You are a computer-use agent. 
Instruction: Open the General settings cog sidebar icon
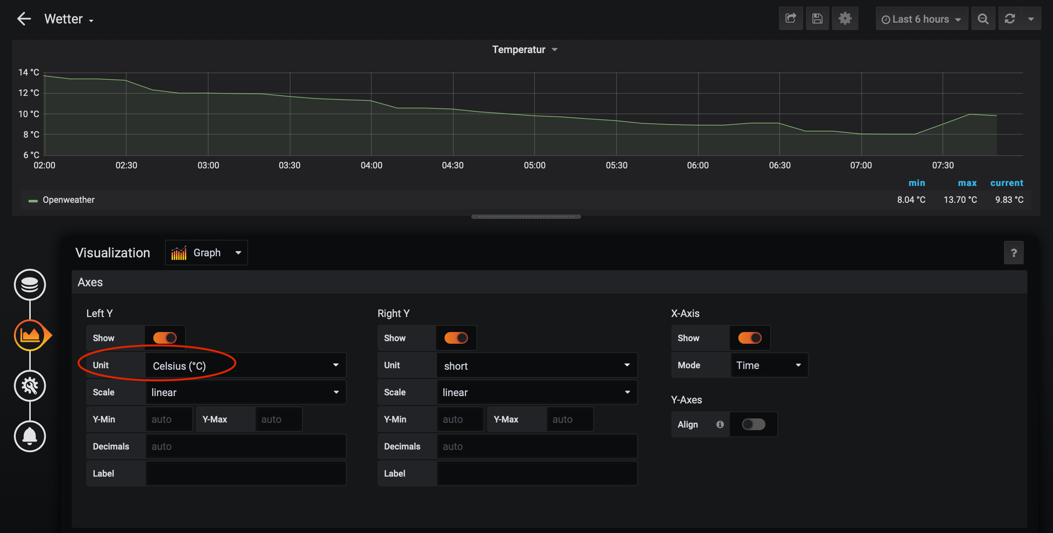pyautogui.click(x=30, y=386)
